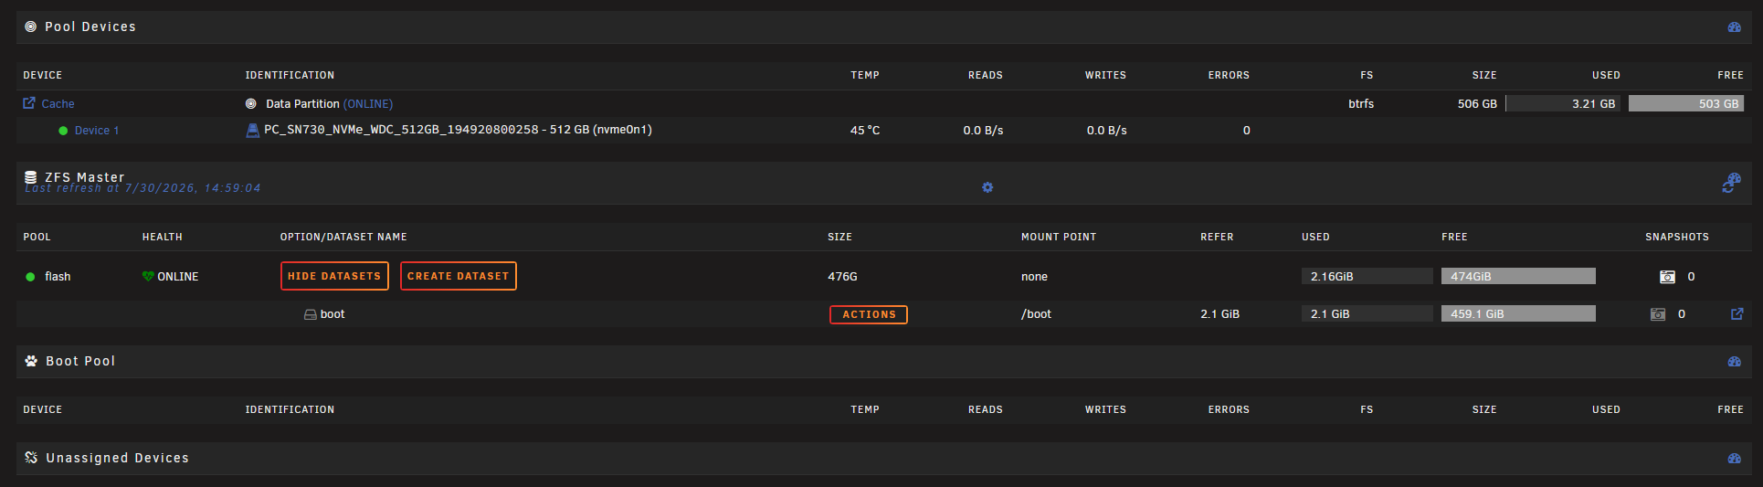Hide datasets for the flash pool
This screenshot has height=487, width=1763.
pyautogui.click(x=334, y=276)
